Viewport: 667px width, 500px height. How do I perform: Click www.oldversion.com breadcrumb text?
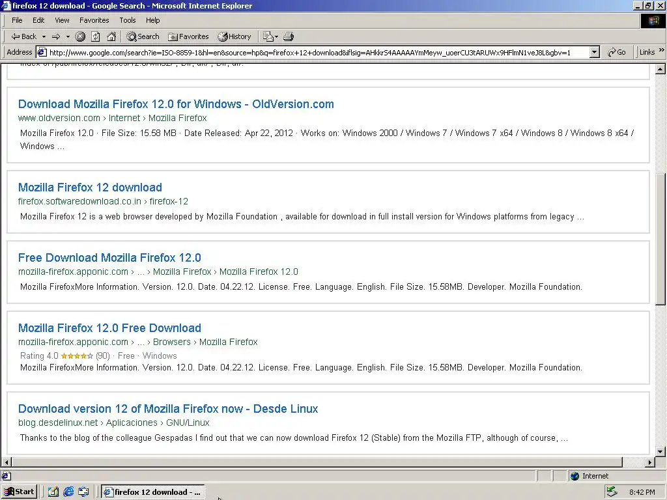pos(59,118)
